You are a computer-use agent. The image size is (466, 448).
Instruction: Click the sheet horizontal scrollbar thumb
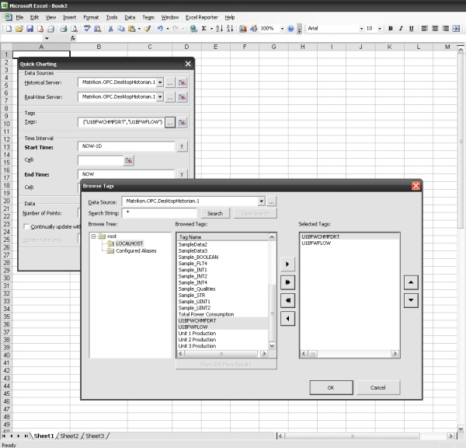tap(352, 436)
